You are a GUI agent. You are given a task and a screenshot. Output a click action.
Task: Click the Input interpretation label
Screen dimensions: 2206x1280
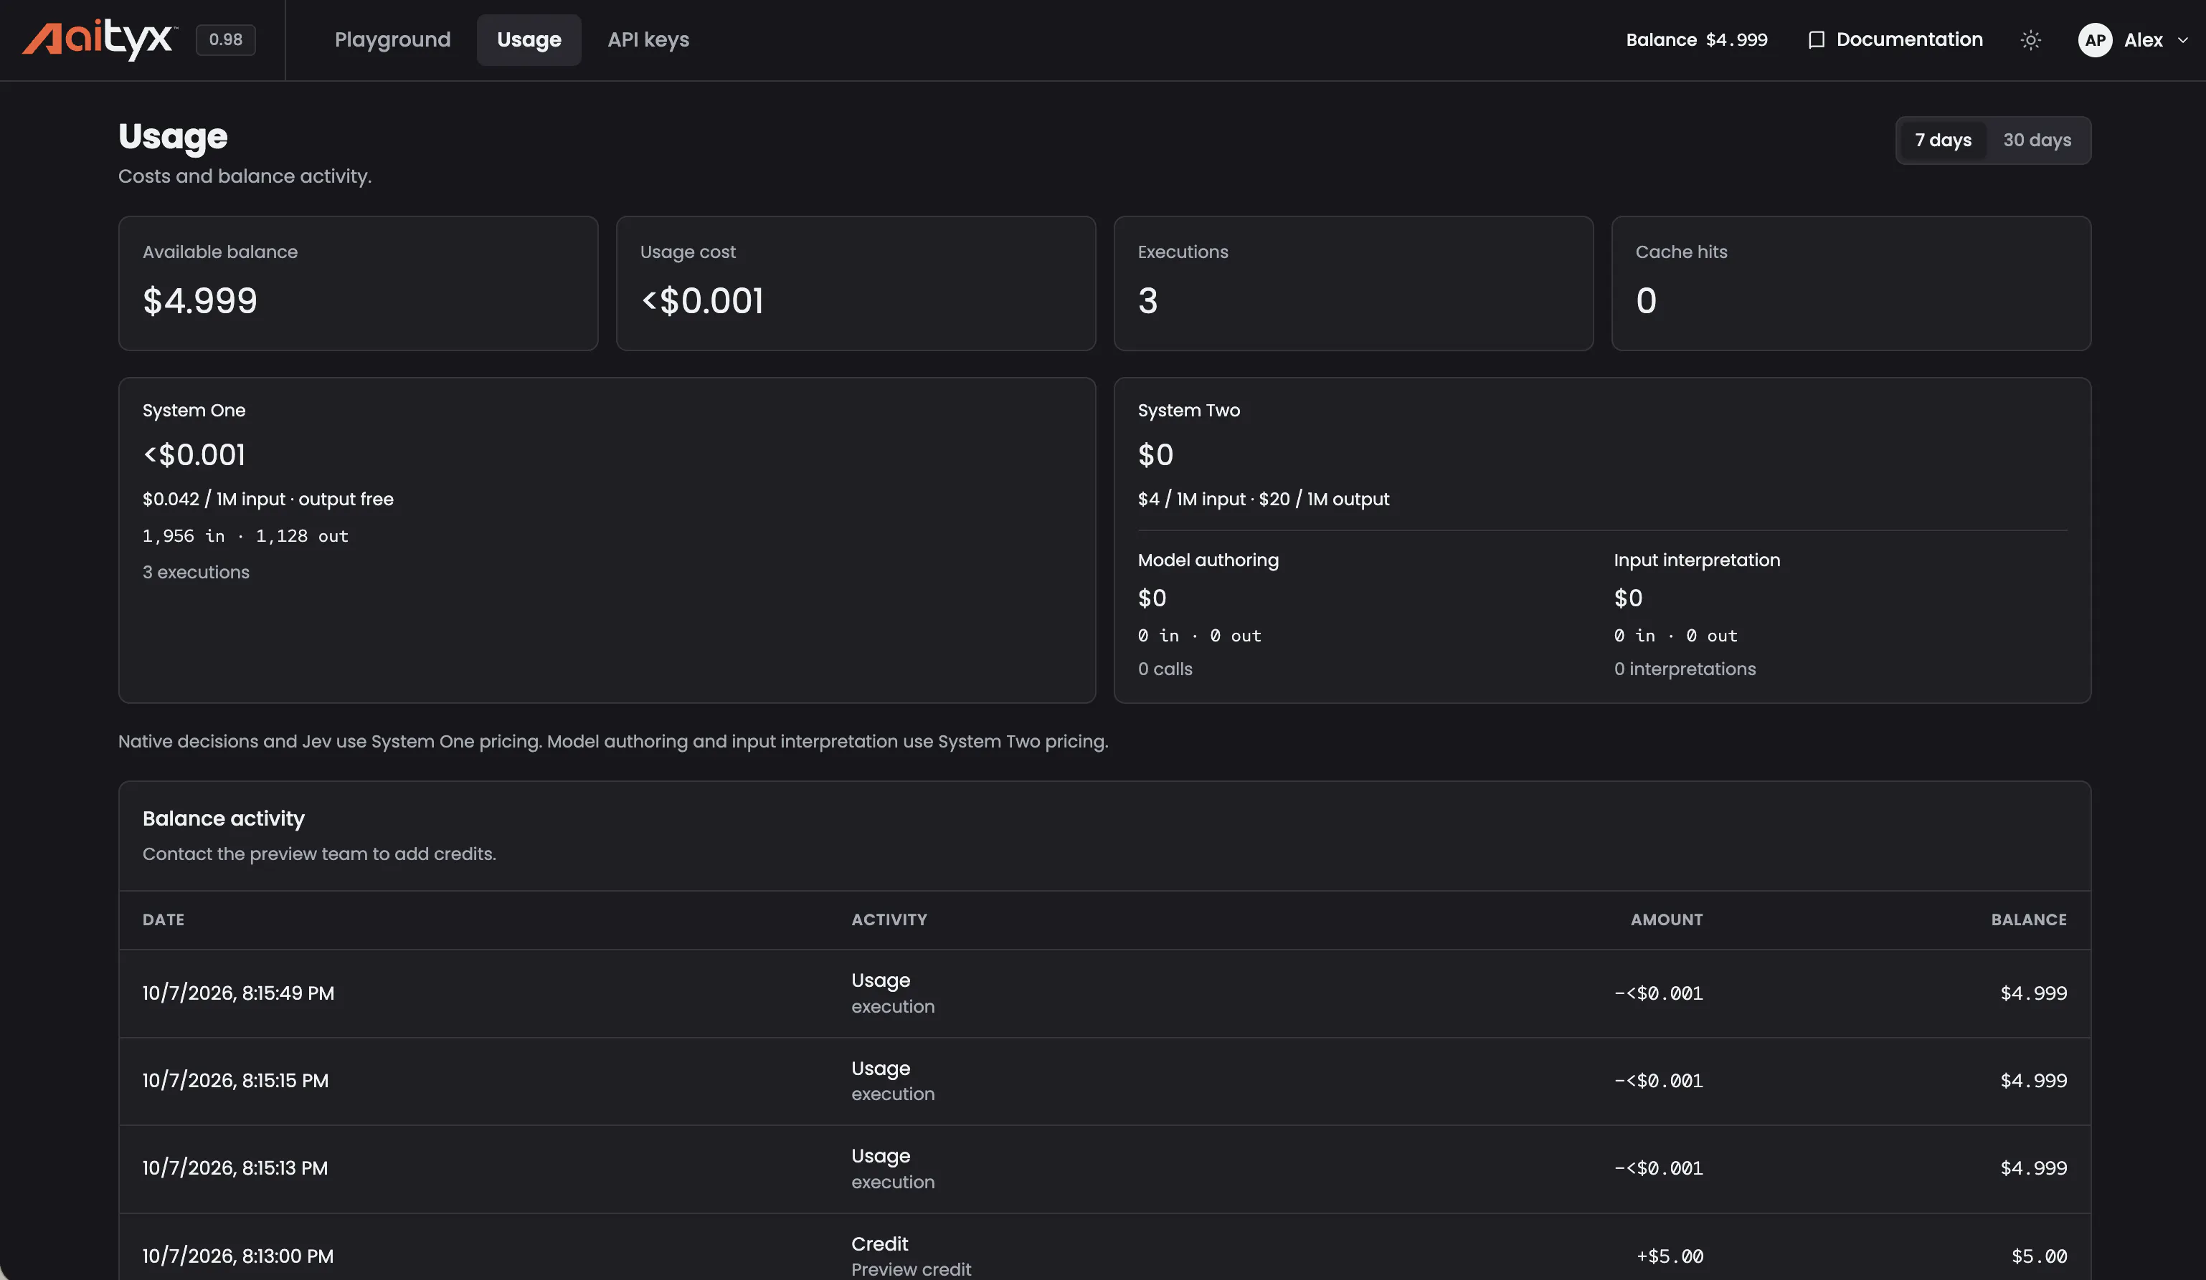[x=1697, y=560]
